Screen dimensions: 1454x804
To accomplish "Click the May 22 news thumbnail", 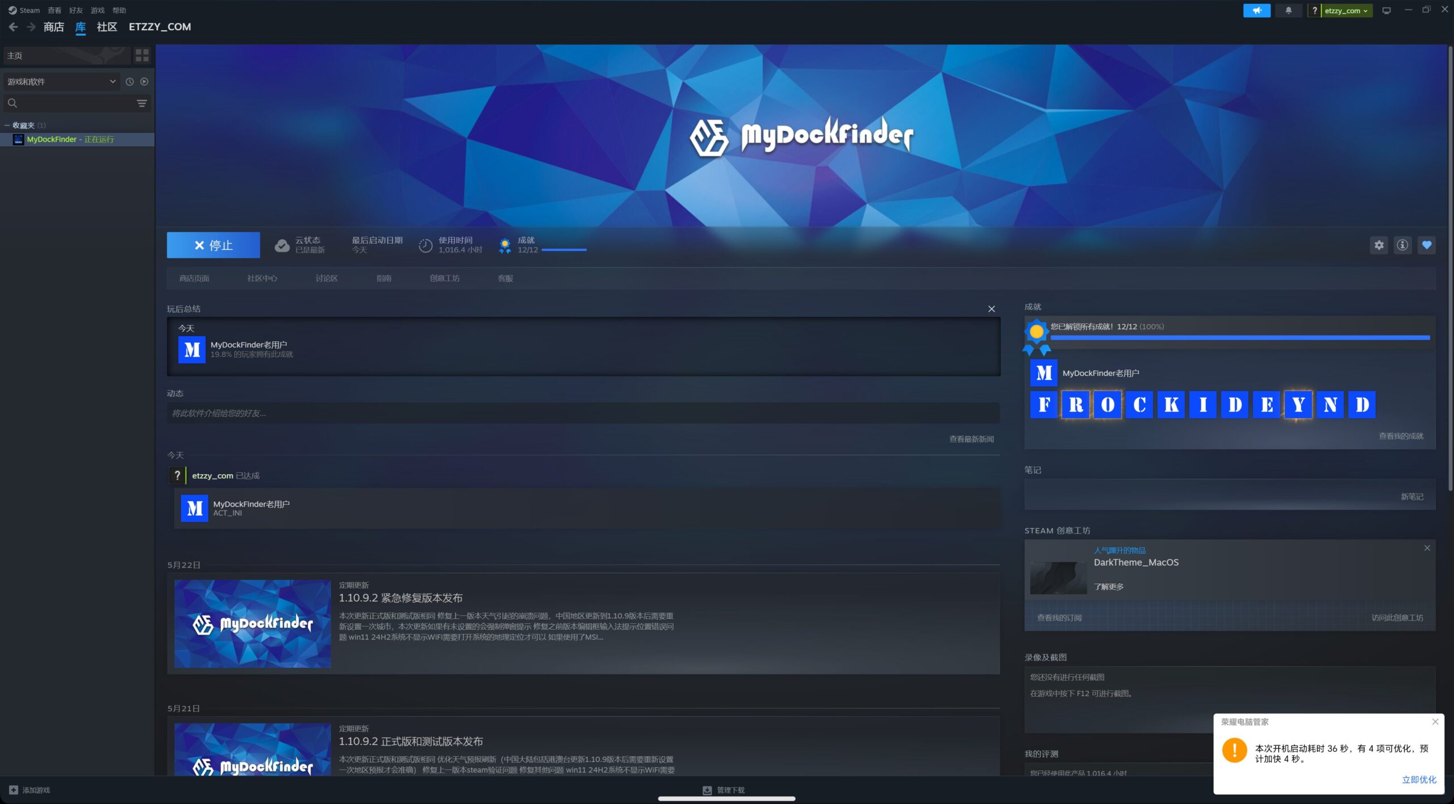I will [x=252, y=623].
